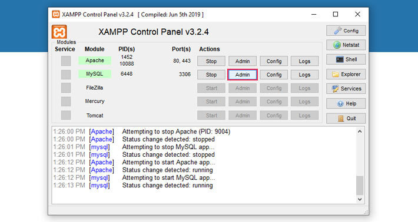Click the FileZilla Logs button
The image size is (418, 222).
(304, 88)
